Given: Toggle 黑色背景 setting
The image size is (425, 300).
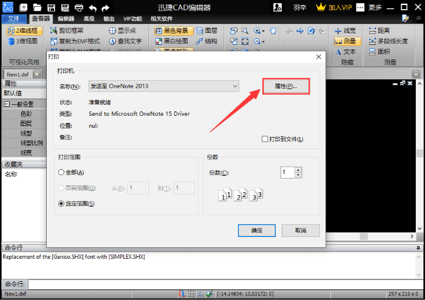Looking at the screenshot, I should click(x=174, y=30).
